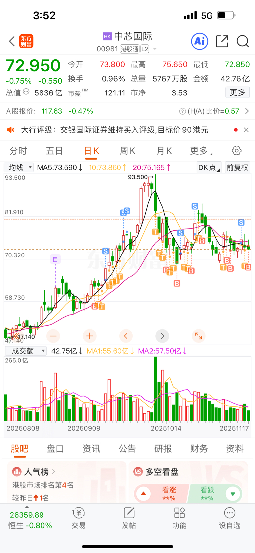Open the 均线 indicator dropdown
The width and height of the screenshot is (255, 553).
pyautogui.click(x=19, y=167)
